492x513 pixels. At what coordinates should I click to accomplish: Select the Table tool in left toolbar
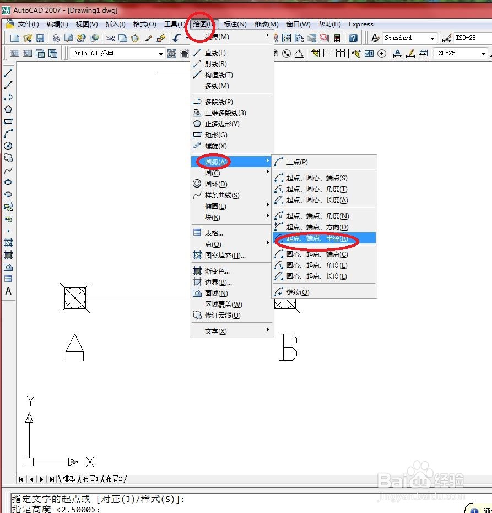(x=8, y=279)
